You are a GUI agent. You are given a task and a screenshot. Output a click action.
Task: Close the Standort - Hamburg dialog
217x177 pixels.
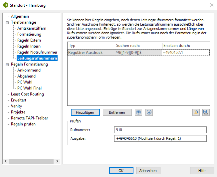(211, 5)
